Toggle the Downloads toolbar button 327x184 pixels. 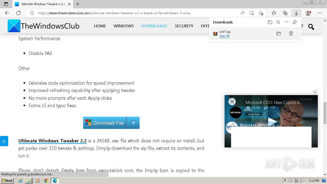[296, 13]
